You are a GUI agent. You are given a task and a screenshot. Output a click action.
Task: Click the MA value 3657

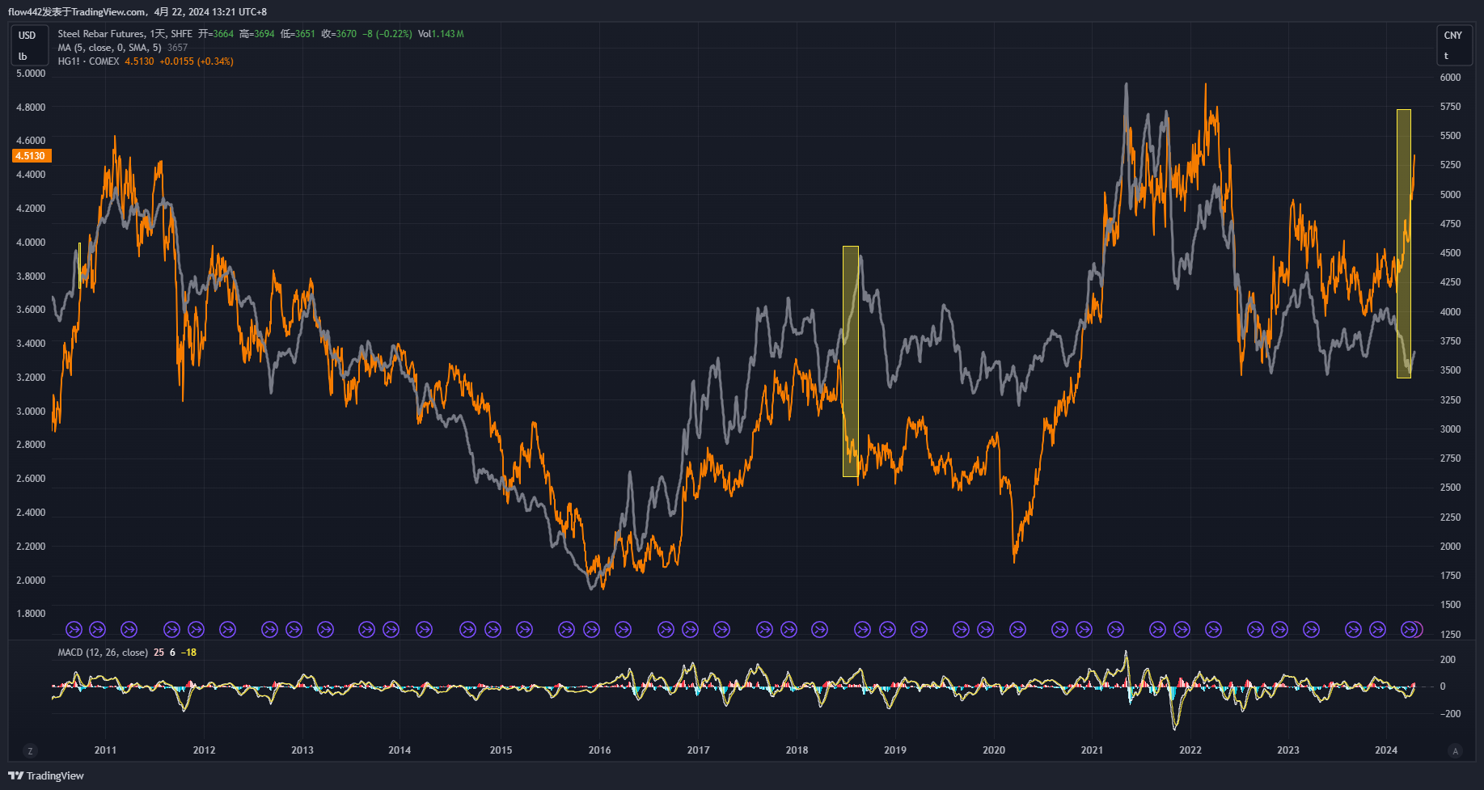[178, 48]
